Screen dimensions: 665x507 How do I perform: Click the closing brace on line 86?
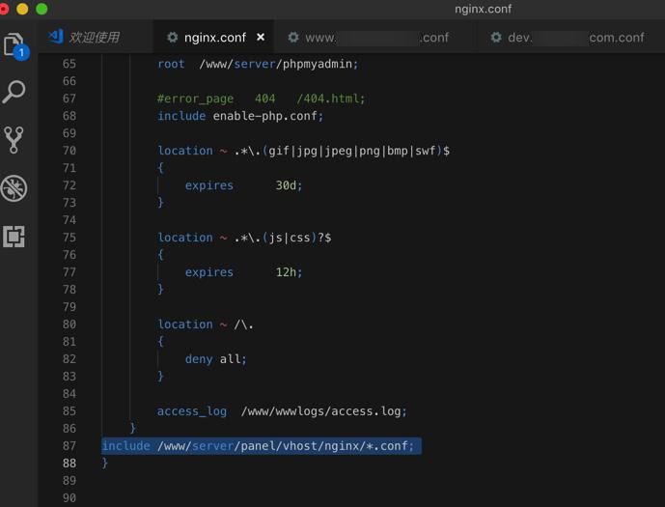click(x=133, y=428)
